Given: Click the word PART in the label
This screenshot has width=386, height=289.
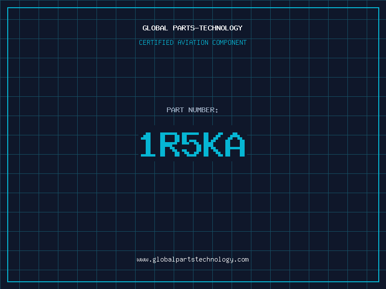Looking at the screenshot, I should [x=175, y=110].
